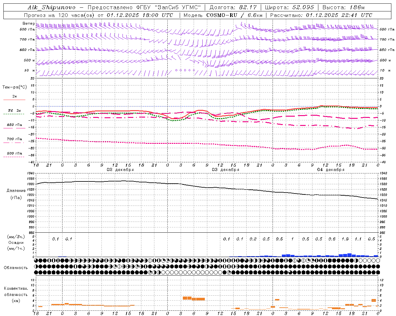The width and height of the screenshot is (396, 316).
Task: Click the Td 2м dew point legend entry
Action: pos(14,110)
